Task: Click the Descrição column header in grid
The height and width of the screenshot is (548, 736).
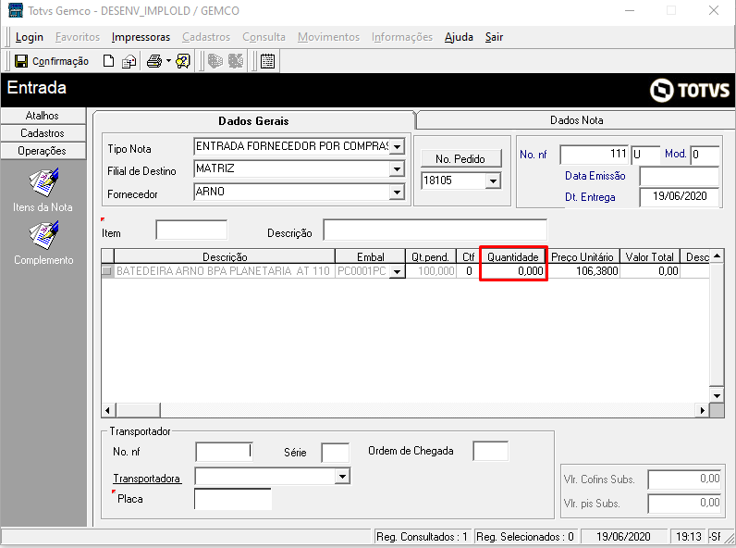Action: point(225,256)
